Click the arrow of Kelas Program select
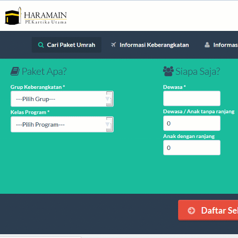 point(109,124)
